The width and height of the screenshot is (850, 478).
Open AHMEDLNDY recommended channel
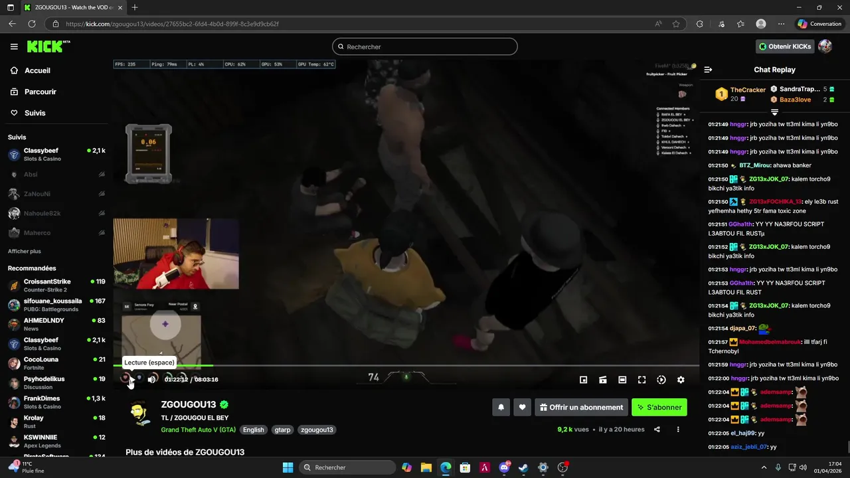pyautogui.click(x=56, y=324)
